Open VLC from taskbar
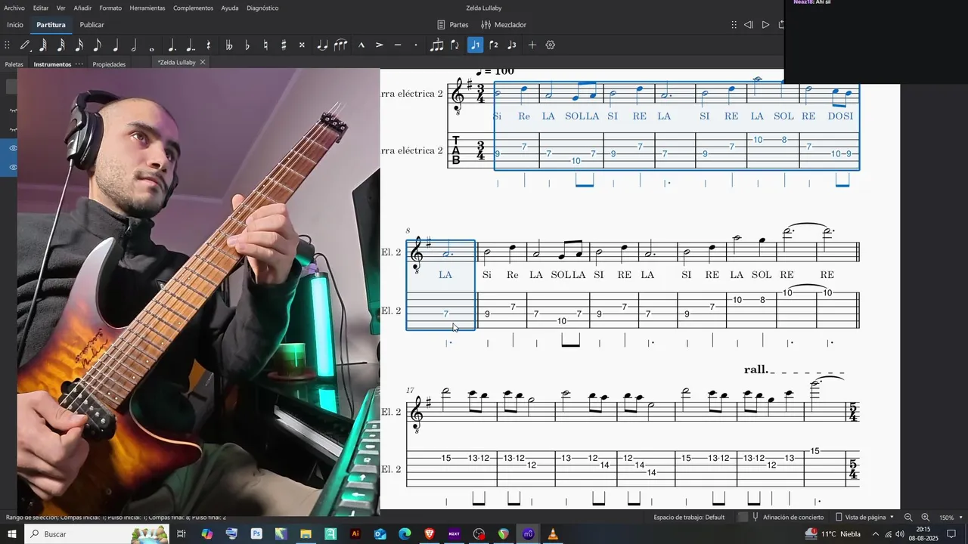 [553, 534]
